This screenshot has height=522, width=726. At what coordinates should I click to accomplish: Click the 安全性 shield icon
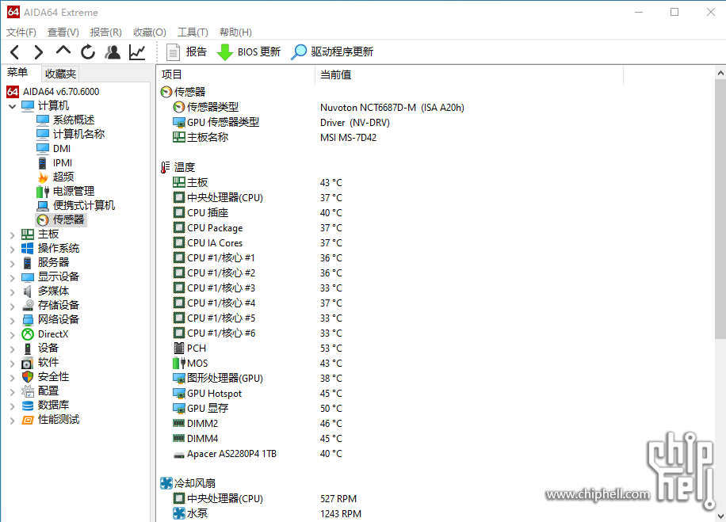click(x=28, y=377)
